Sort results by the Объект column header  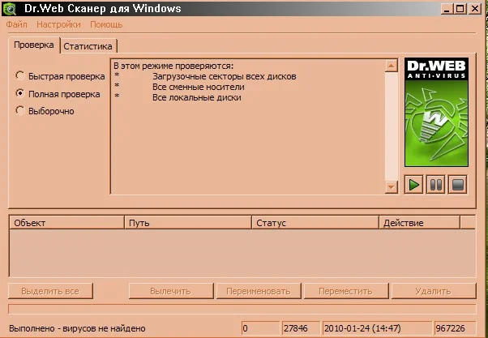(x=67, y=223)
